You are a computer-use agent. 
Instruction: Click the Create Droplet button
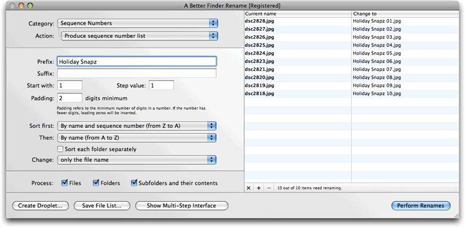(40, 205)
